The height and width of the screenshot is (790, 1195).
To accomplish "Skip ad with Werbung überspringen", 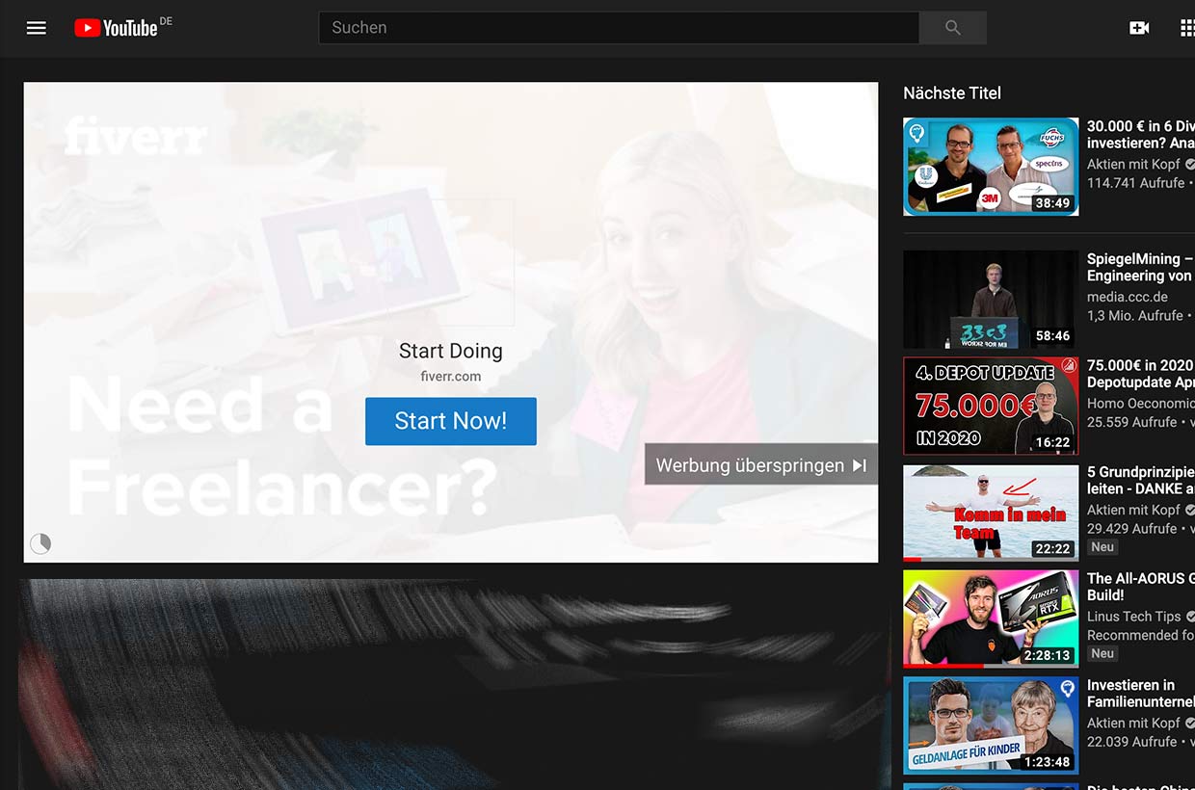I will (x=761, y=465).
